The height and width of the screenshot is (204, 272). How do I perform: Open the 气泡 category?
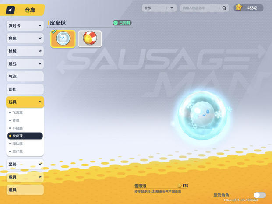[x=25, y=77]
